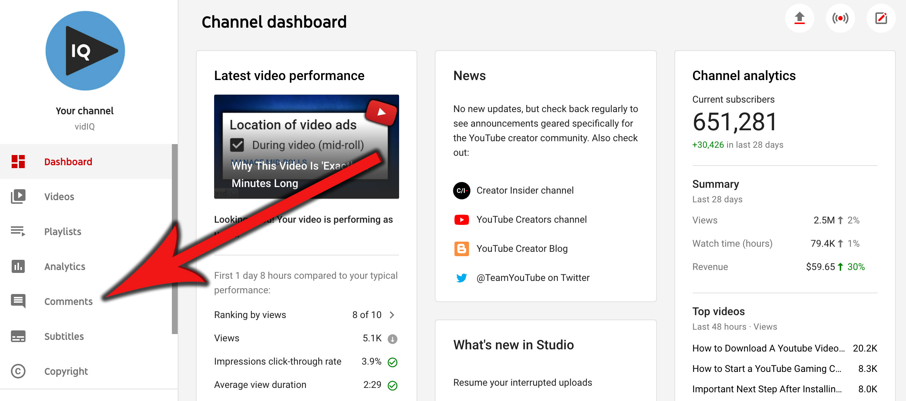Screen dimensions: 906x401
Task: Click the Views down-arrow indicator icon
Action: tap(392, 339)
